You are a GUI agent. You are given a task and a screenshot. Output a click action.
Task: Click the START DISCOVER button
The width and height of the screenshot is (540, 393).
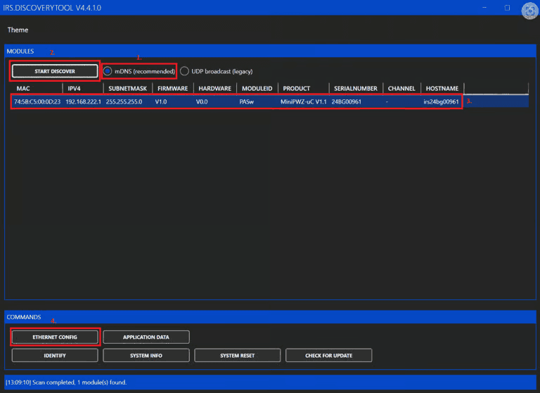click(55, 71)
